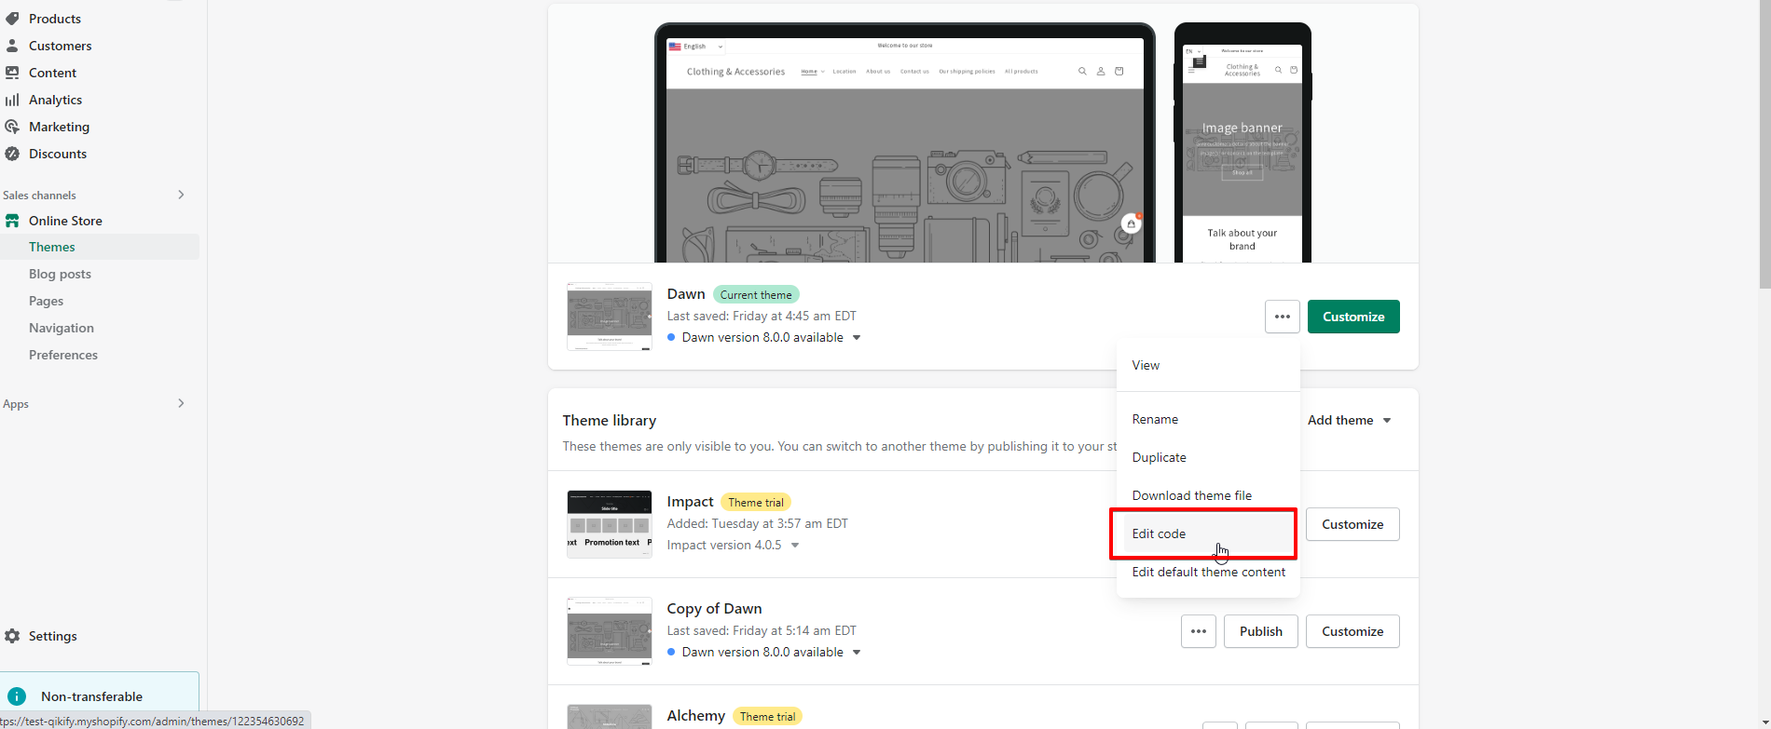Open Navigation under Online Store

[x=61, y=328]
